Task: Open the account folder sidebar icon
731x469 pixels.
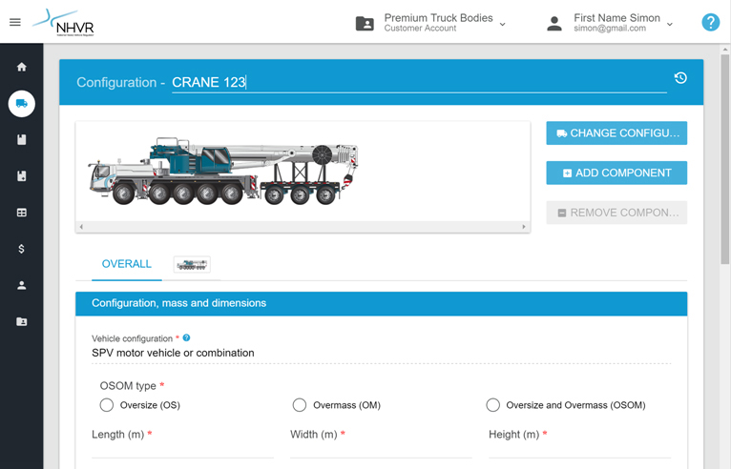Action: (x=22, y=322)
